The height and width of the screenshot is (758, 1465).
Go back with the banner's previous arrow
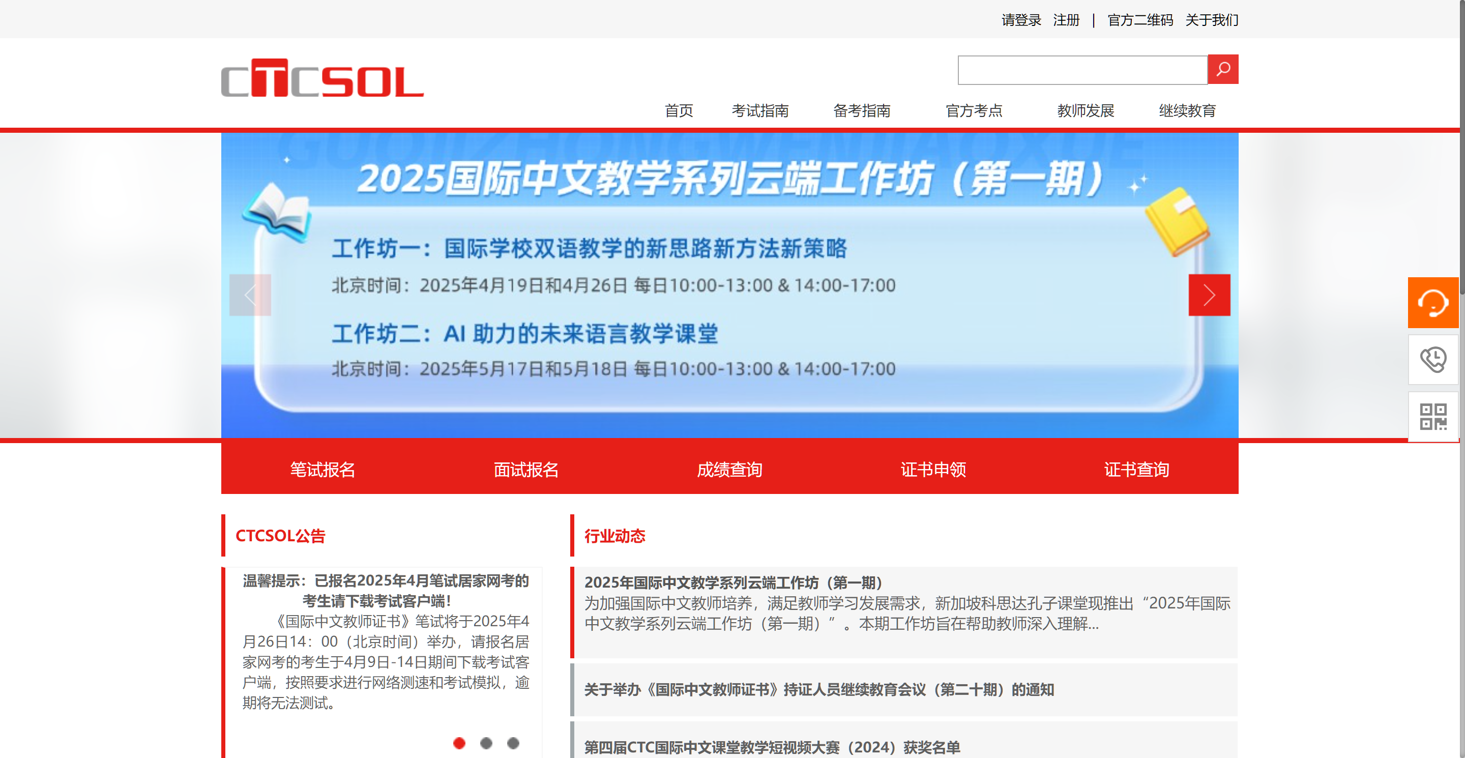pyautogui.click(x=250, y=295)
